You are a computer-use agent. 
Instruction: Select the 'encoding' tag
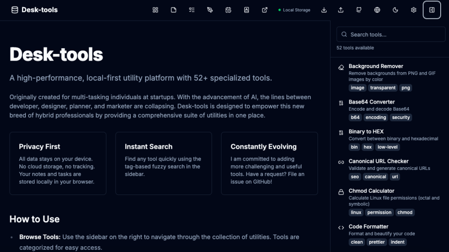pyautogui.click(x=376, y=118)
